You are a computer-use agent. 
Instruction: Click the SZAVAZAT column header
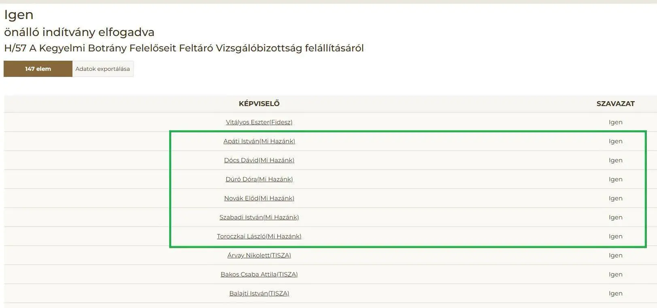[x=615, y=104]
